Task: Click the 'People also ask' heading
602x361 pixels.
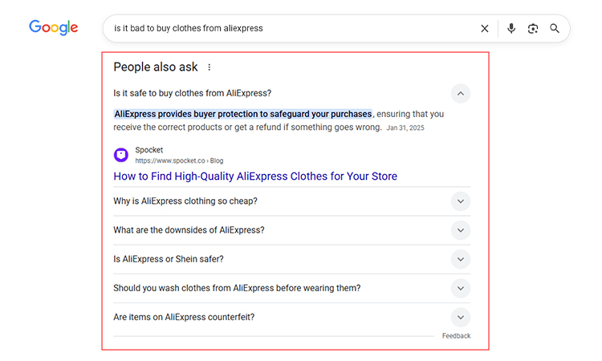Action: (156, 67)
